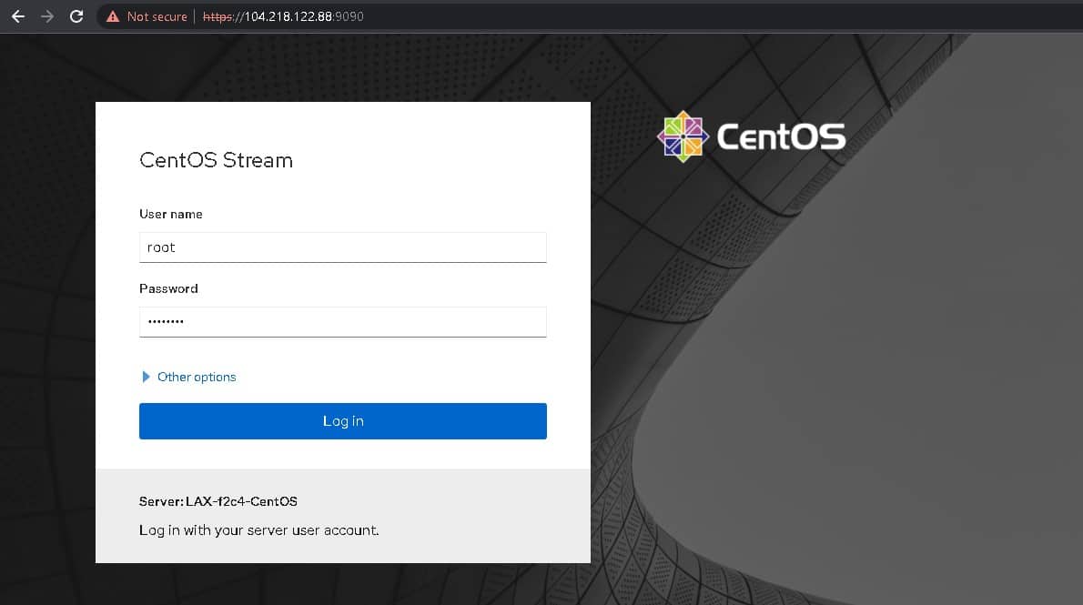Click Log in with your server user account text
1083x605 pixels.
point(258,529)
